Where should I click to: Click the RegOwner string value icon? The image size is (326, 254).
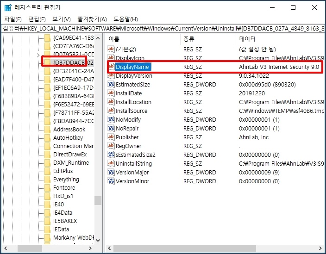(111, 146)
